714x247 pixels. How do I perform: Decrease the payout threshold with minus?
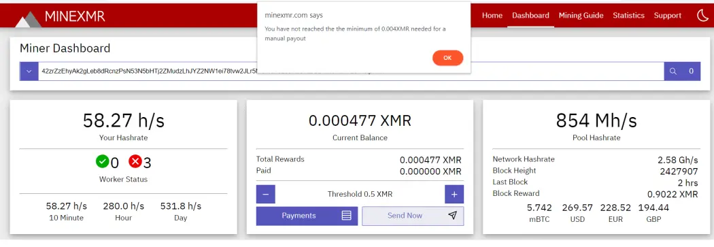tap(265, 194)
